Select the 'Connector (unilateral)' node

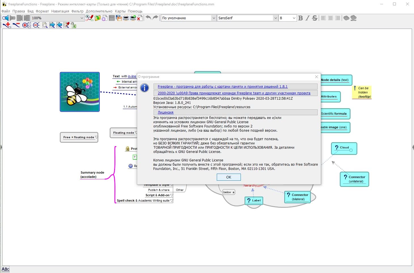tap(354, 179)
